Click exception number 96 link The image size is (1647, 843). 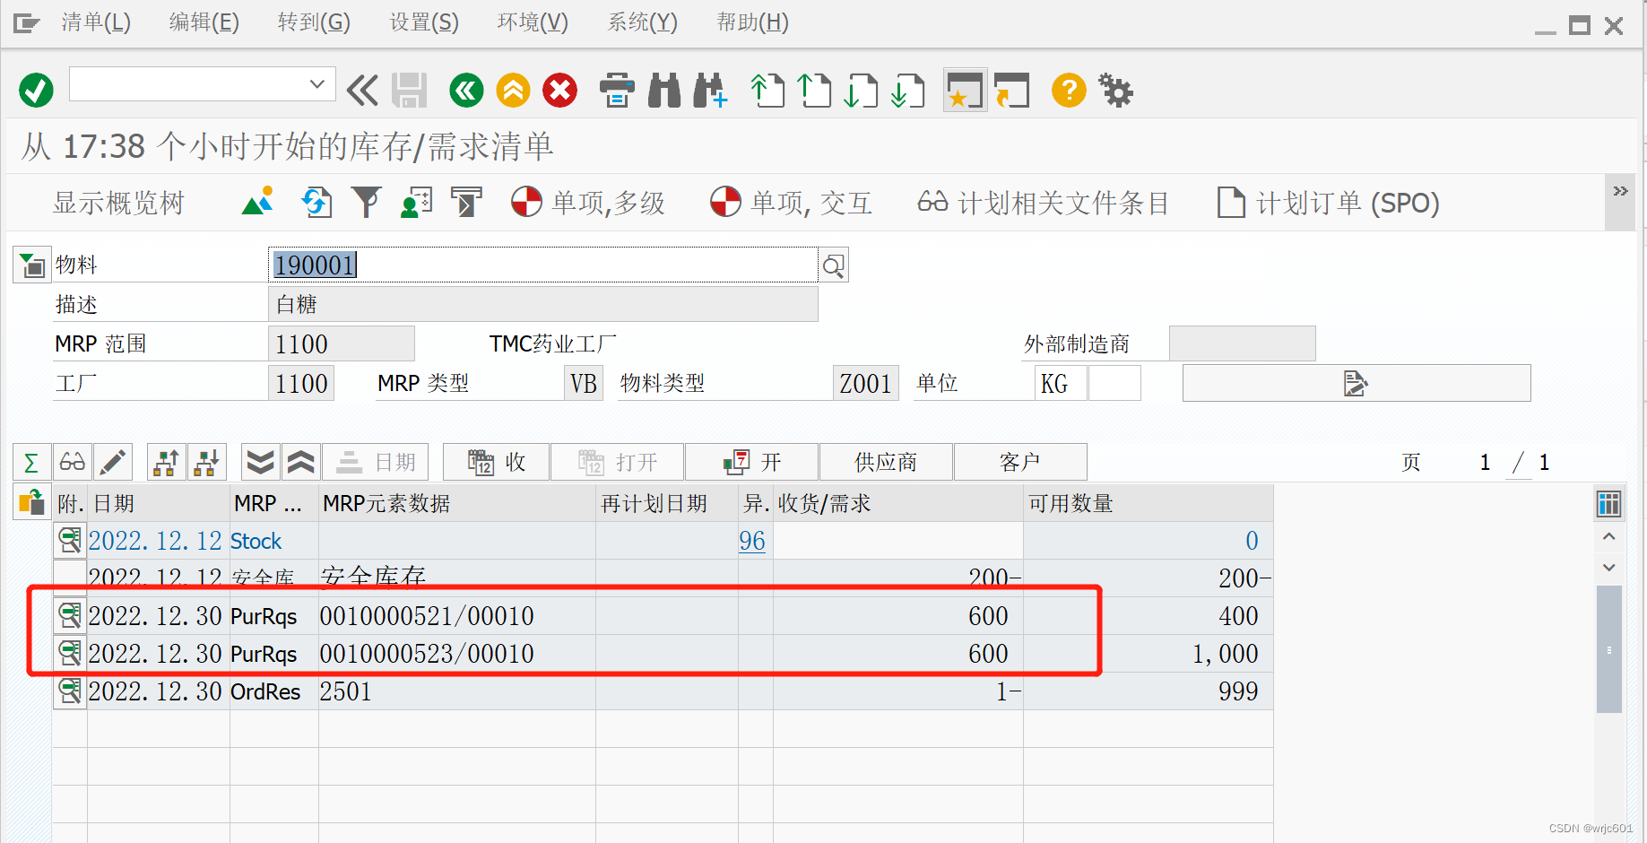(x=752, y=541)
